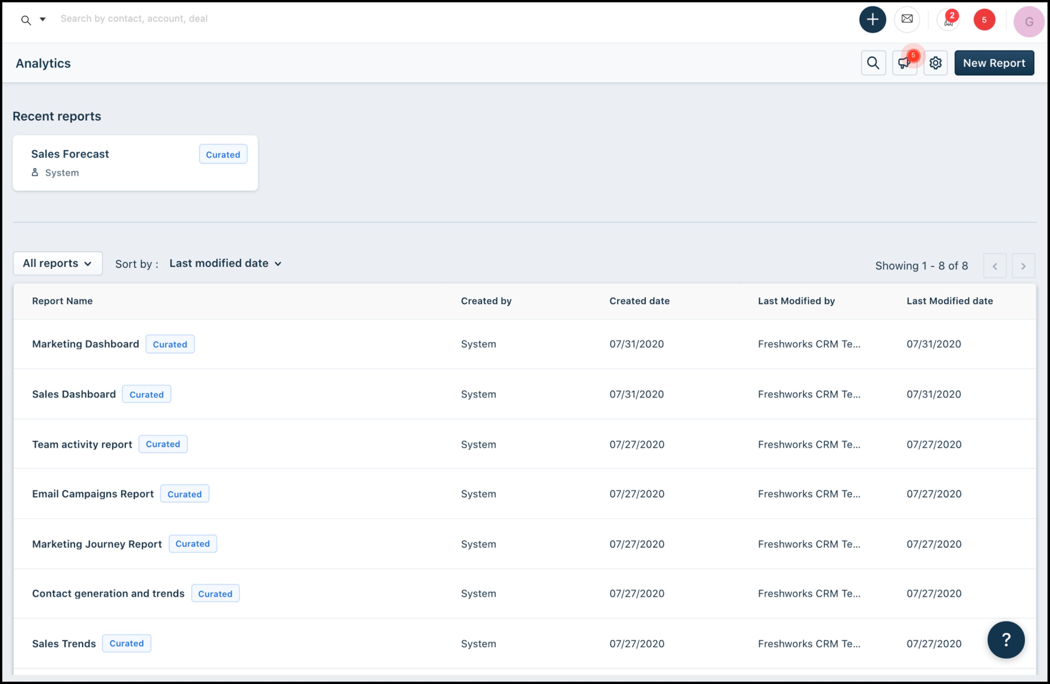Click the help question mark bubble

click(1005, 639)
